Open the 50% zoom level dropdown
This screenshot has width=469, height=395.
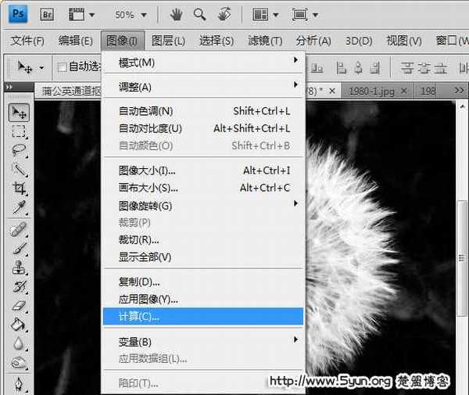pos(128,15)
